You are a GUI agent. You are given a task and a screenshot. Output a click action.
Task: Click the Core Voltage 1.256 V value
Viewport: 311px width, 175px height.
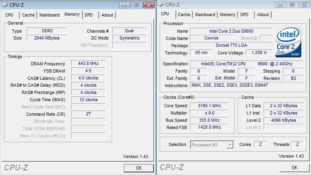[x=259, y=52]
